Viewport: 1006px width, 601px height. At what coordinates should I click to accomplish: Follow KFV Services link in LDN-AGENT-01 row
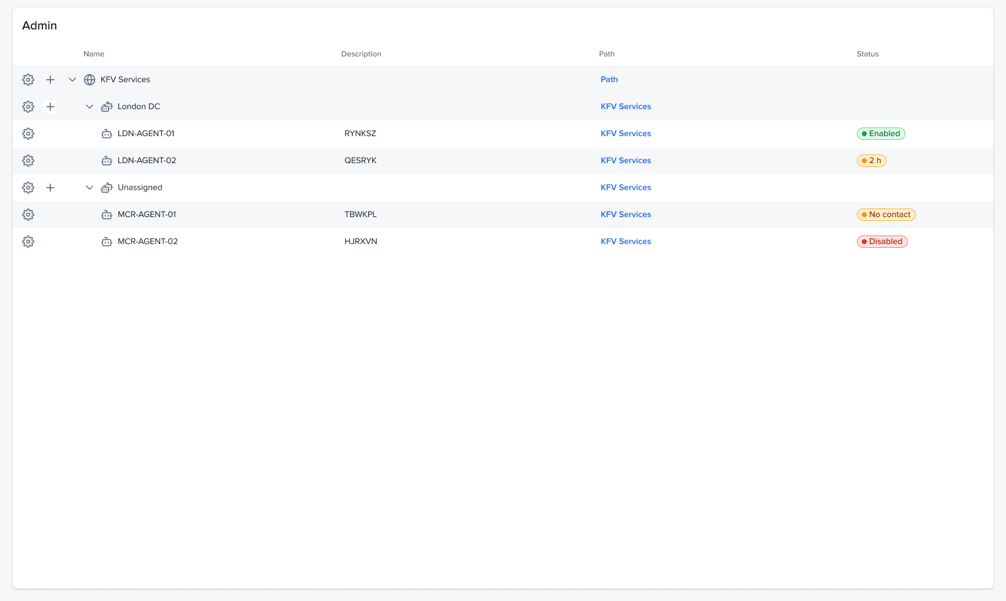click(626, 134)
